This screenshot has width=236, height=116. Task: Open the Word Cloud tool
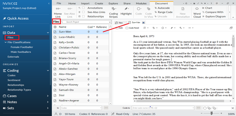(x=197, y=13)
